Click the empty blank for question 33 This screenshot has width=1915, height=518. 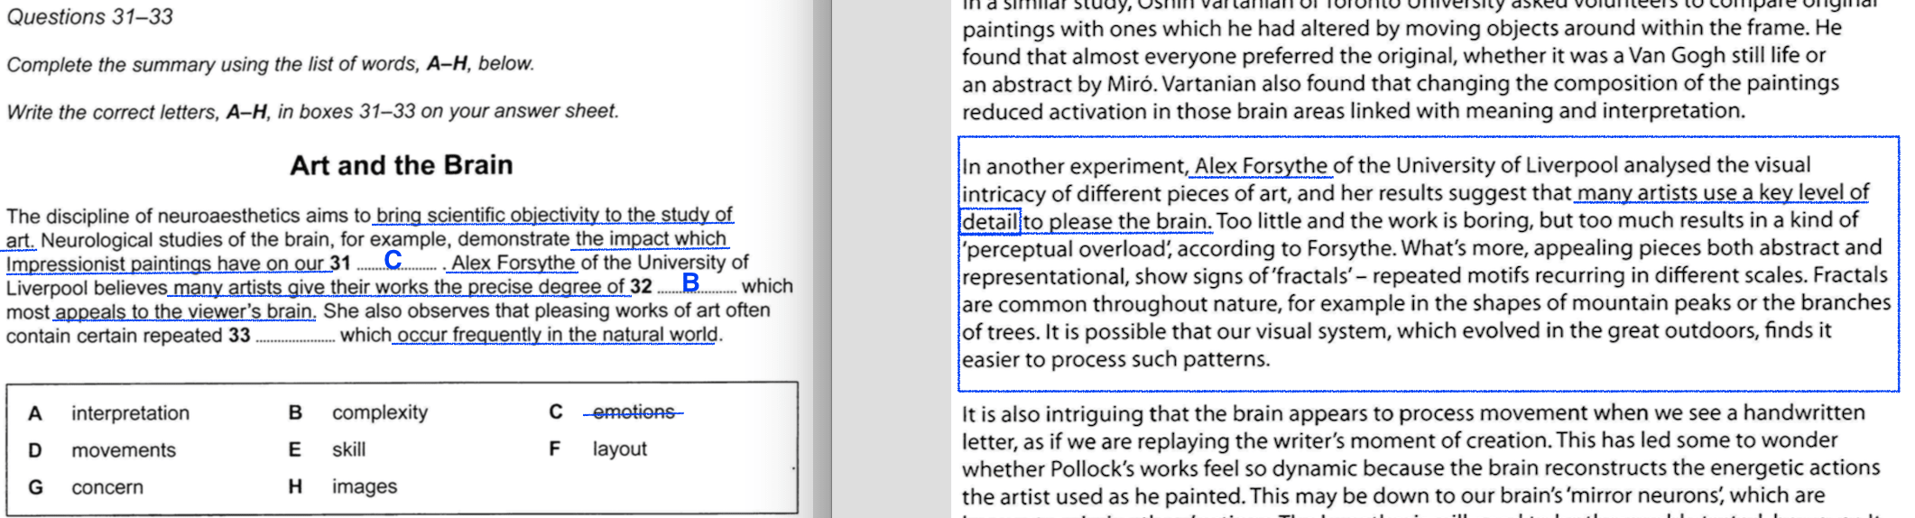tap(295, 337)
